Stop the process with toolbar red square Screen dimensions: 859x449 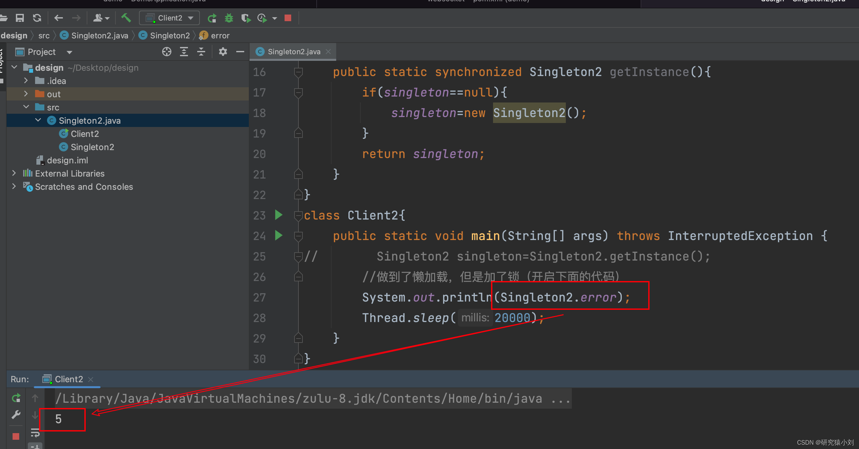point(288,18)
